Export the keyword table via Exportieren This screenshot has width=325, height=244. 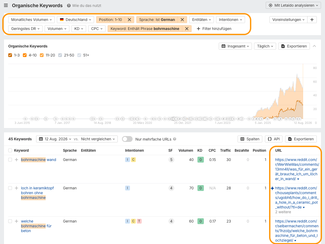pos(301,139)
